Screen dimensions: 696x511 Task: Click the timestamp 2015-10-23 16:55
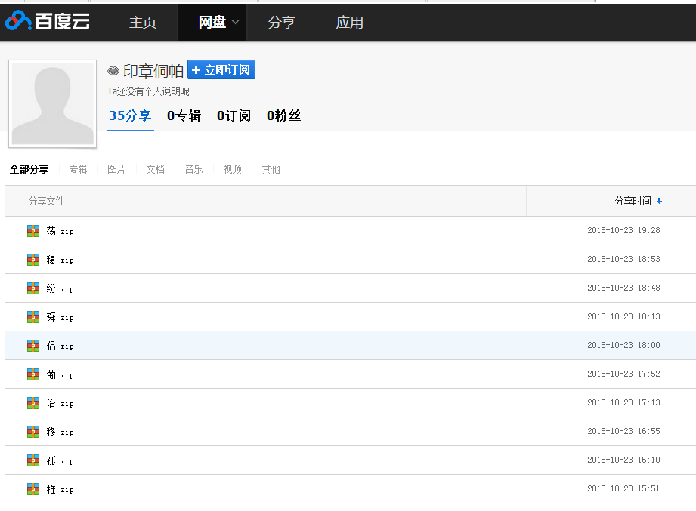tap(623, 431)
